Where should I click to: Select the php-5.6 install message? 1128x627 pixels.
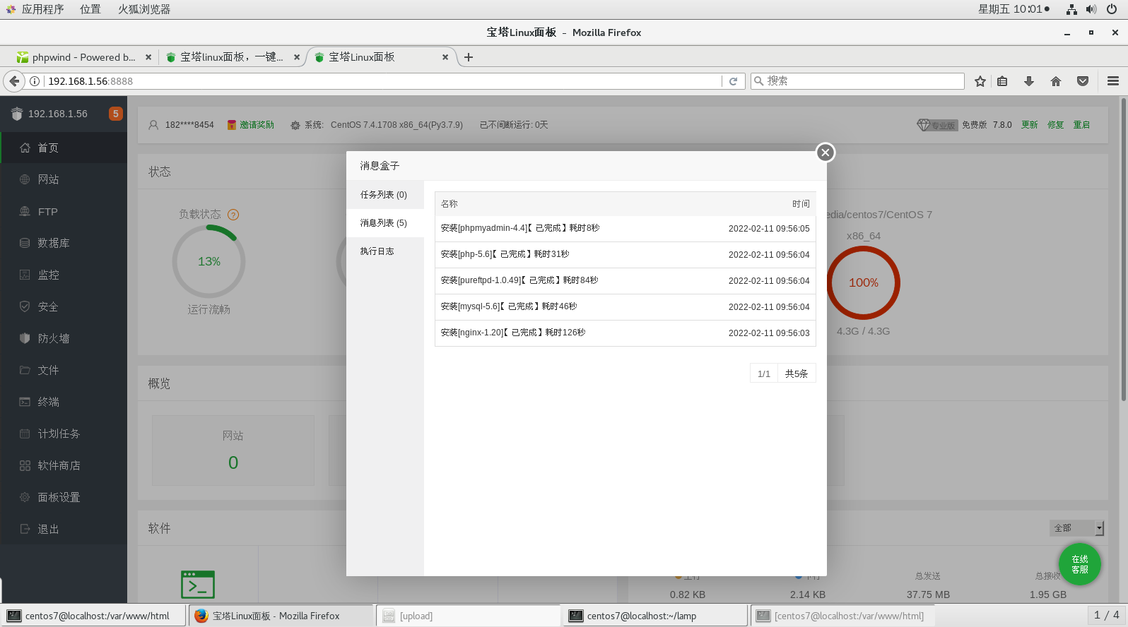[x=625, y=255]
